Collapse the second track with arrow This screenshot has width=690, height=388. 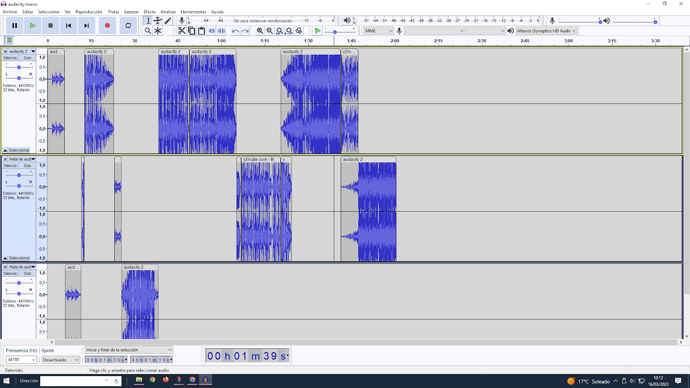pos(5,258)
